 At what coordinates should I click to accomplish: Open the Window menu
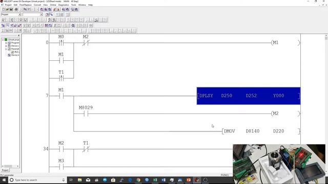click(82, 5)
